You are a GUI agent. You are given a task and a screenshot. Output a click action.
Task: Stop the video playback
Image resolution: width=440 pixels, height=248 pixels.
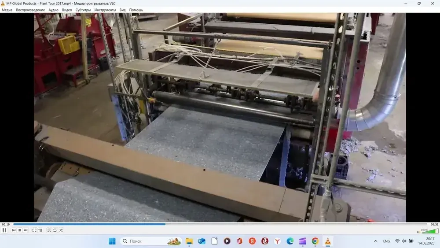(x=20, y=230)
